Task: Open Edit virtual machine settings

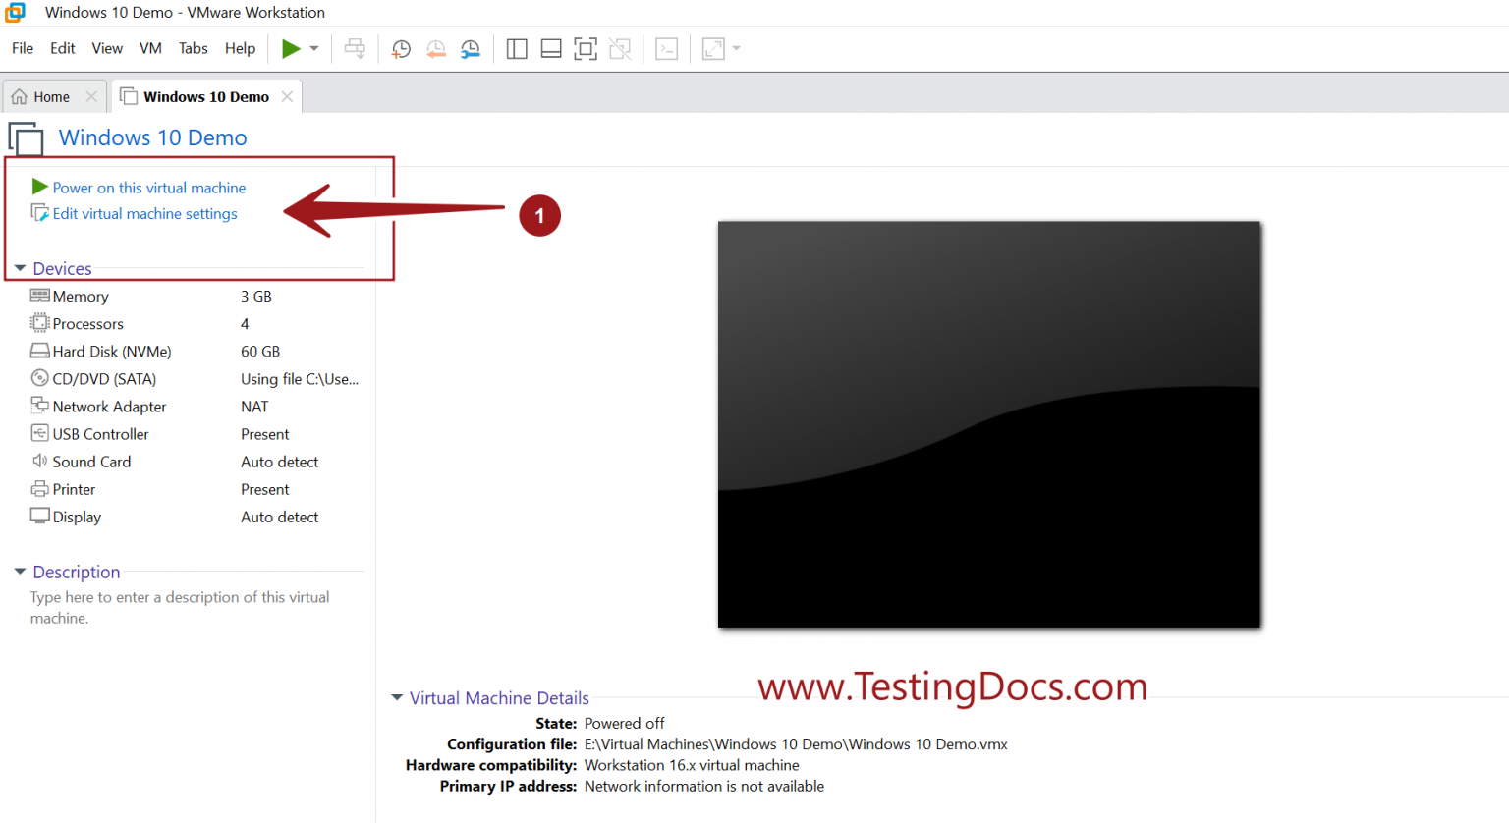Action: pos(144,213)
